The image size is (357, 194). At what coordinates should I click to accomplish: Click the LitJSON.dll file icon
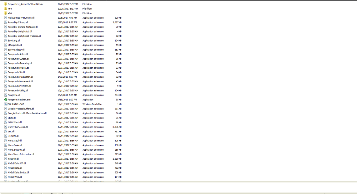coord(6,136)
